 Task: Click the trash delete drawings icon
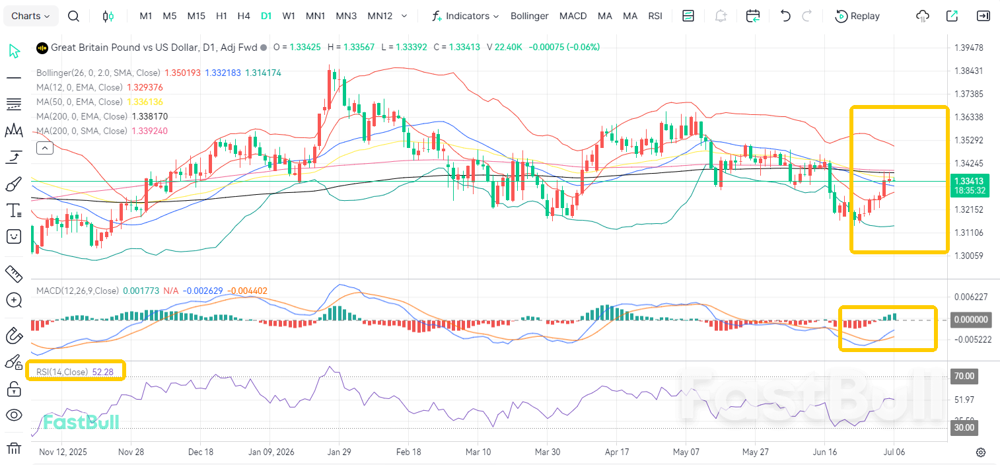tap(14, 450)
